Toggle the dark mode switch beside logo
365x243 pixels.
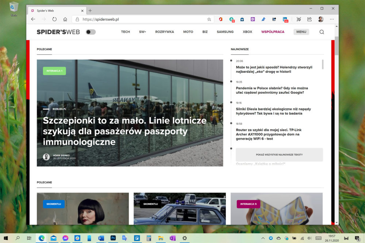91,32
